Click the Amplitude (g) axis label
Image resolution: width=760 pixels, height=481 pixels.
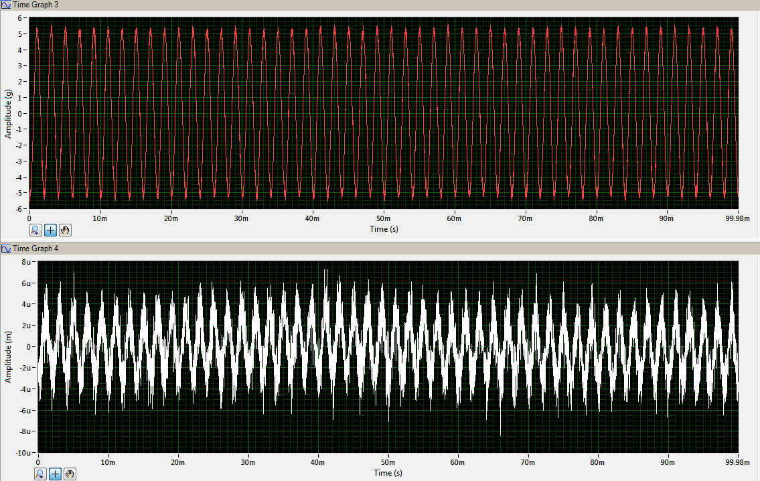click(8, 113)
